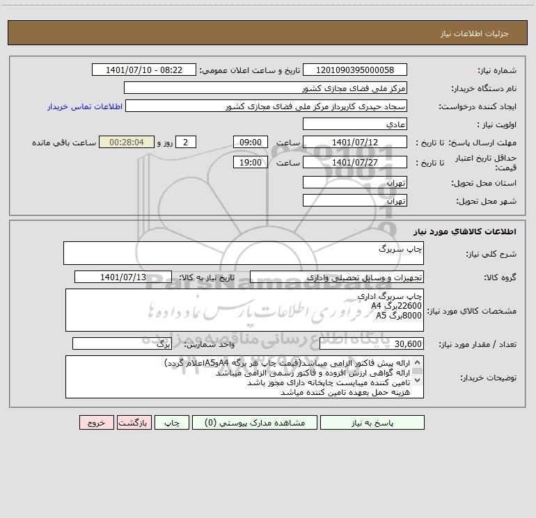Click scroll-down arrow in buyer notes box
This screenshot has width=536, height=518.
click(x=417, y=380)
